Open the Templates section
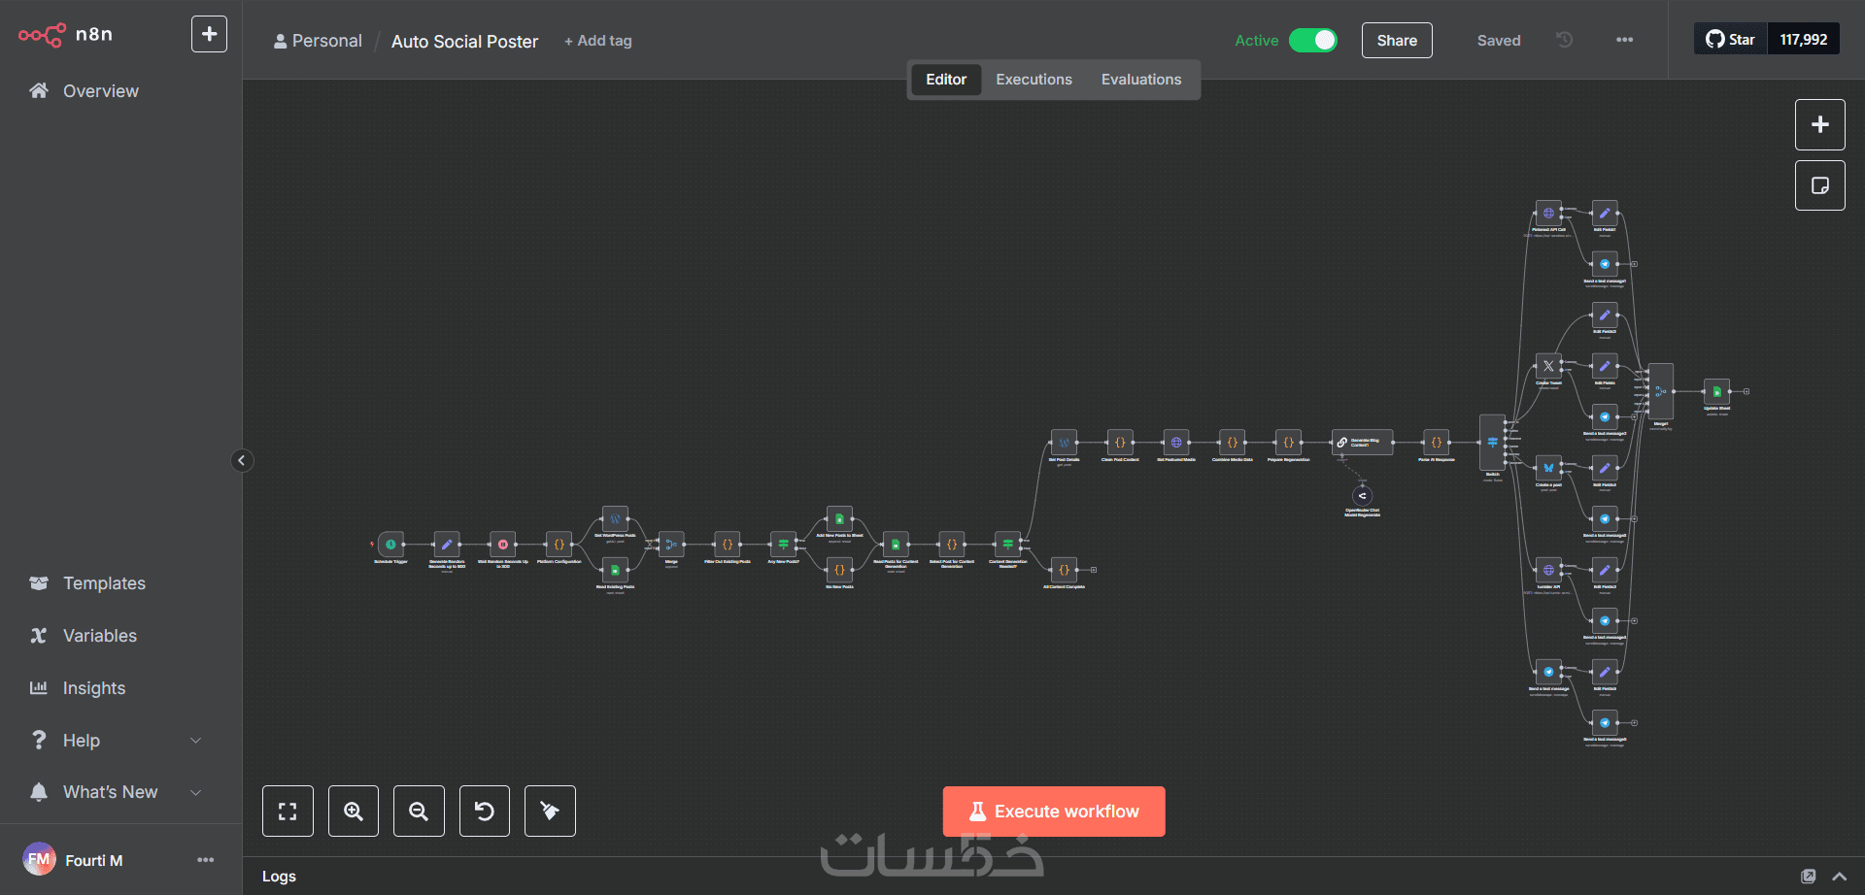Screen dimensions: 1865x895 [x=104, y=583]
